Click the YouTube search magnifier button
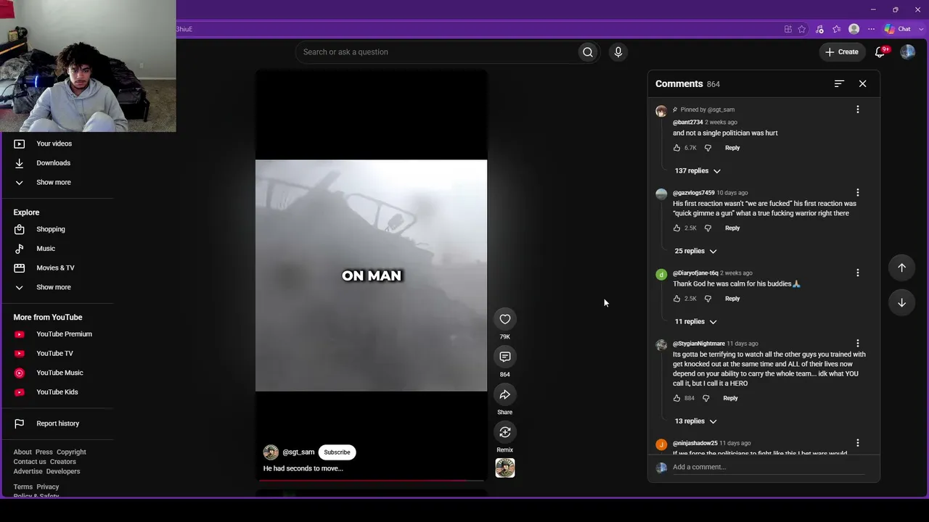Screen dimensions: 929x522 coord(588,52)
